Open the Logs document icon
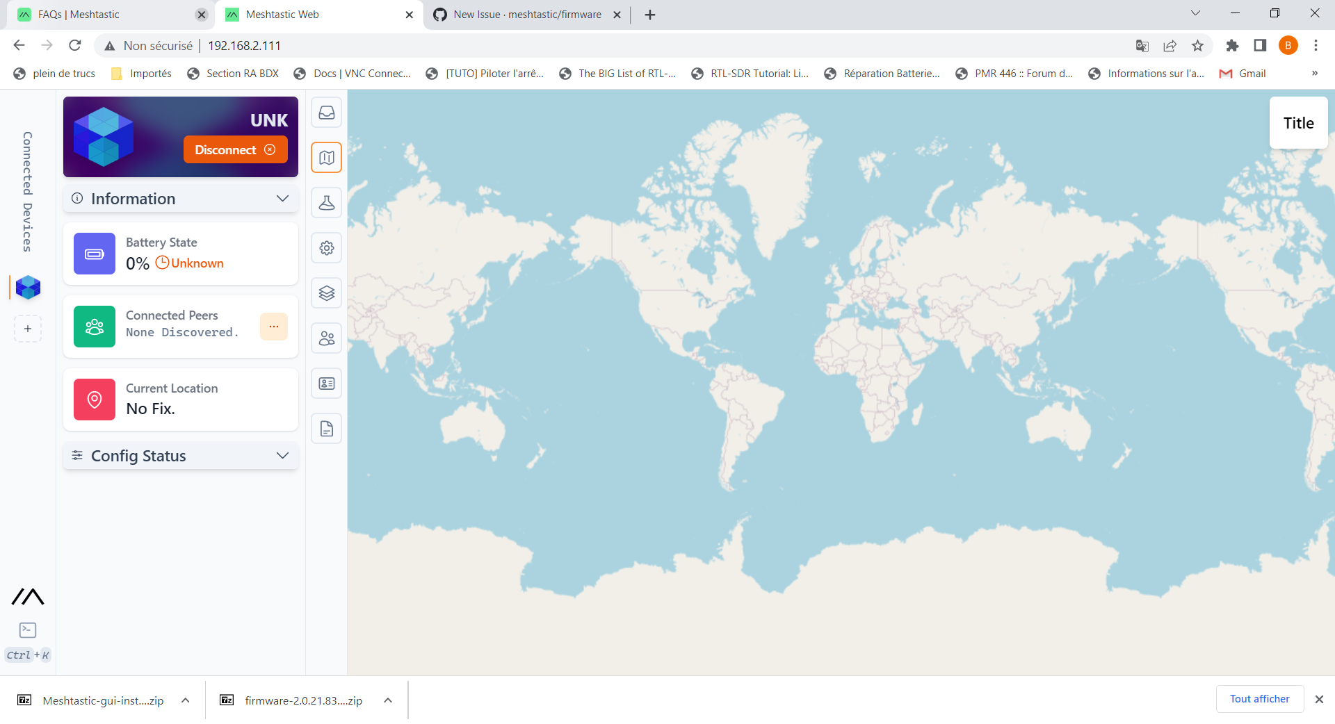The image size is (1335, 724). pyautogui.click(x=326, y=429)
